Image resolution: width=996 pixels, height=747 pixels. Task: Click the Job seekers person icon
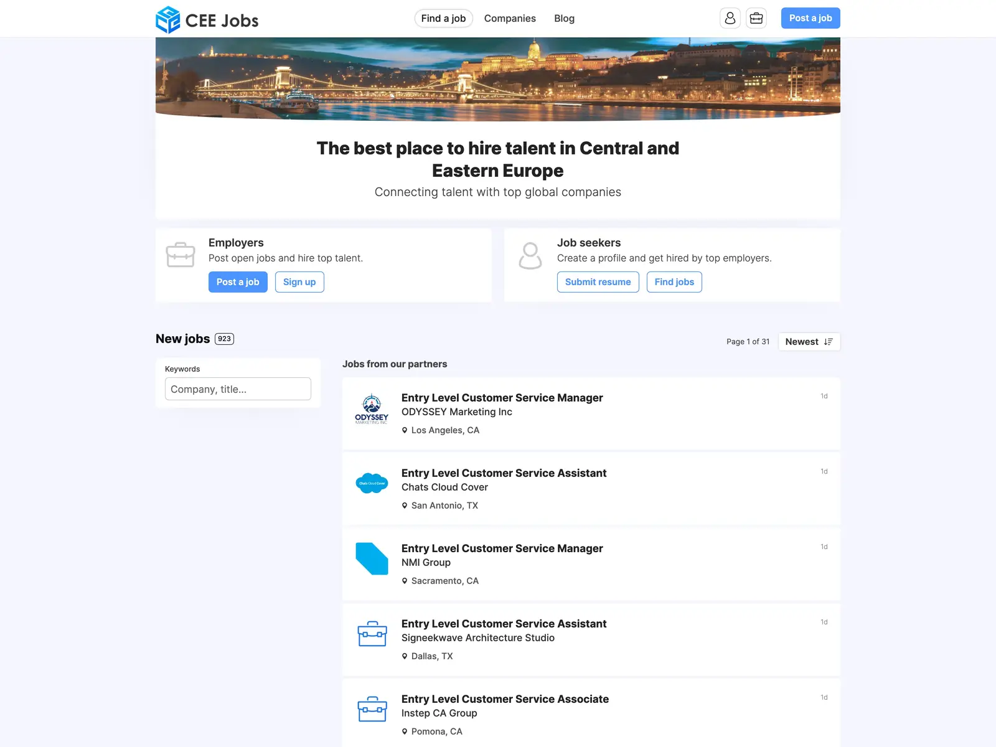click(530, 256)
